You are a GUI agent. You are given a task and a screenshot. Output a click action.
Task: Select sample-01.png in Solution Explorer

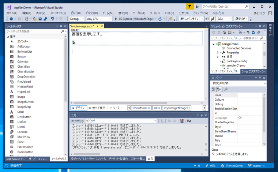(236, 66)
